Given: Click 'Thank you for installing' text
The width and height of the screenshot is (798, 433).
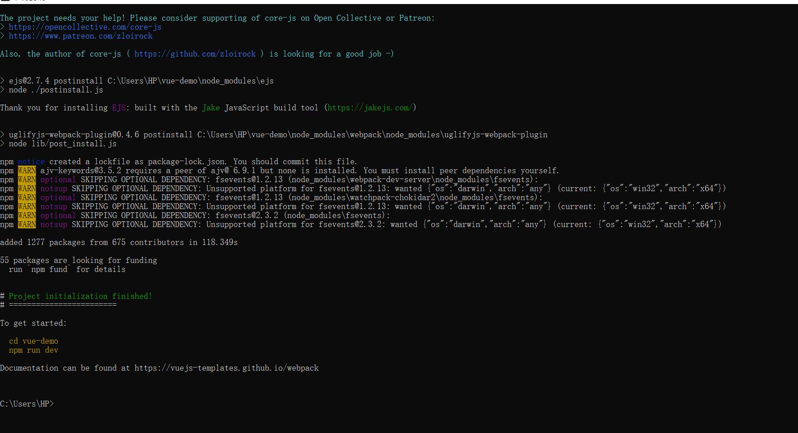Looking at the screenshot, I should point(54,108).
